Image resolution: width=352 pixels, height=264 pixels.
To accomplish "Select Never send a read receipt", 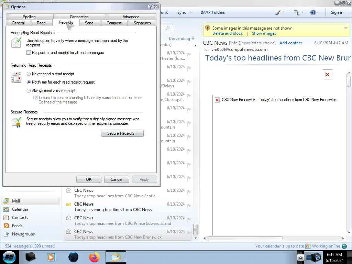I will (x=29, y=74).
